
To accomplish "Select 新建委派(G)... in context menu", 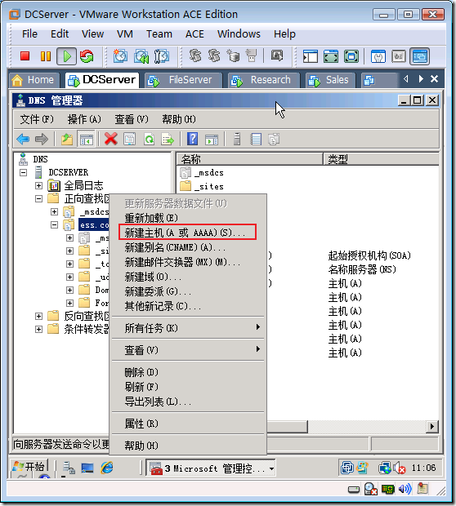I will [189, 291].
